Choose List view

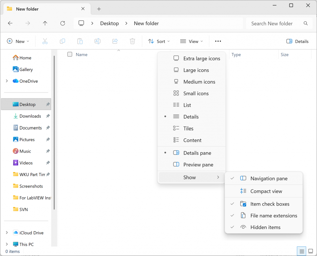pos(191,105)
